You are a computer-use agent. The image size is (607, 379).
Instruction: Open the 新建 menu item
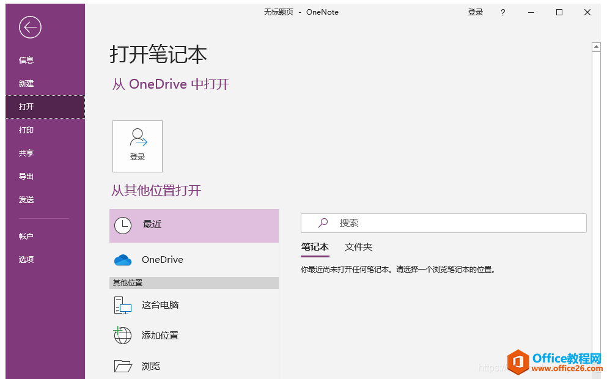26,83
